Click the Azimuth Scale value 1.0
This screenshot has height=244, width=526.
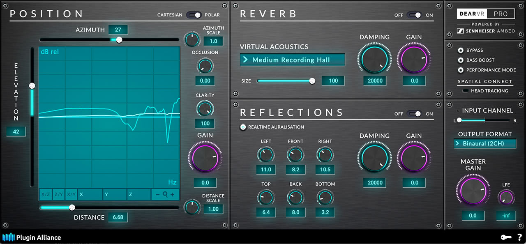coord(213,41)
